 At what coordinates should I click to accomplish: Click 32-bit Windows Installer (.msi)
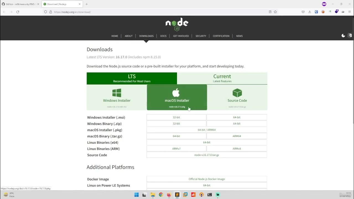coord(176,117)
